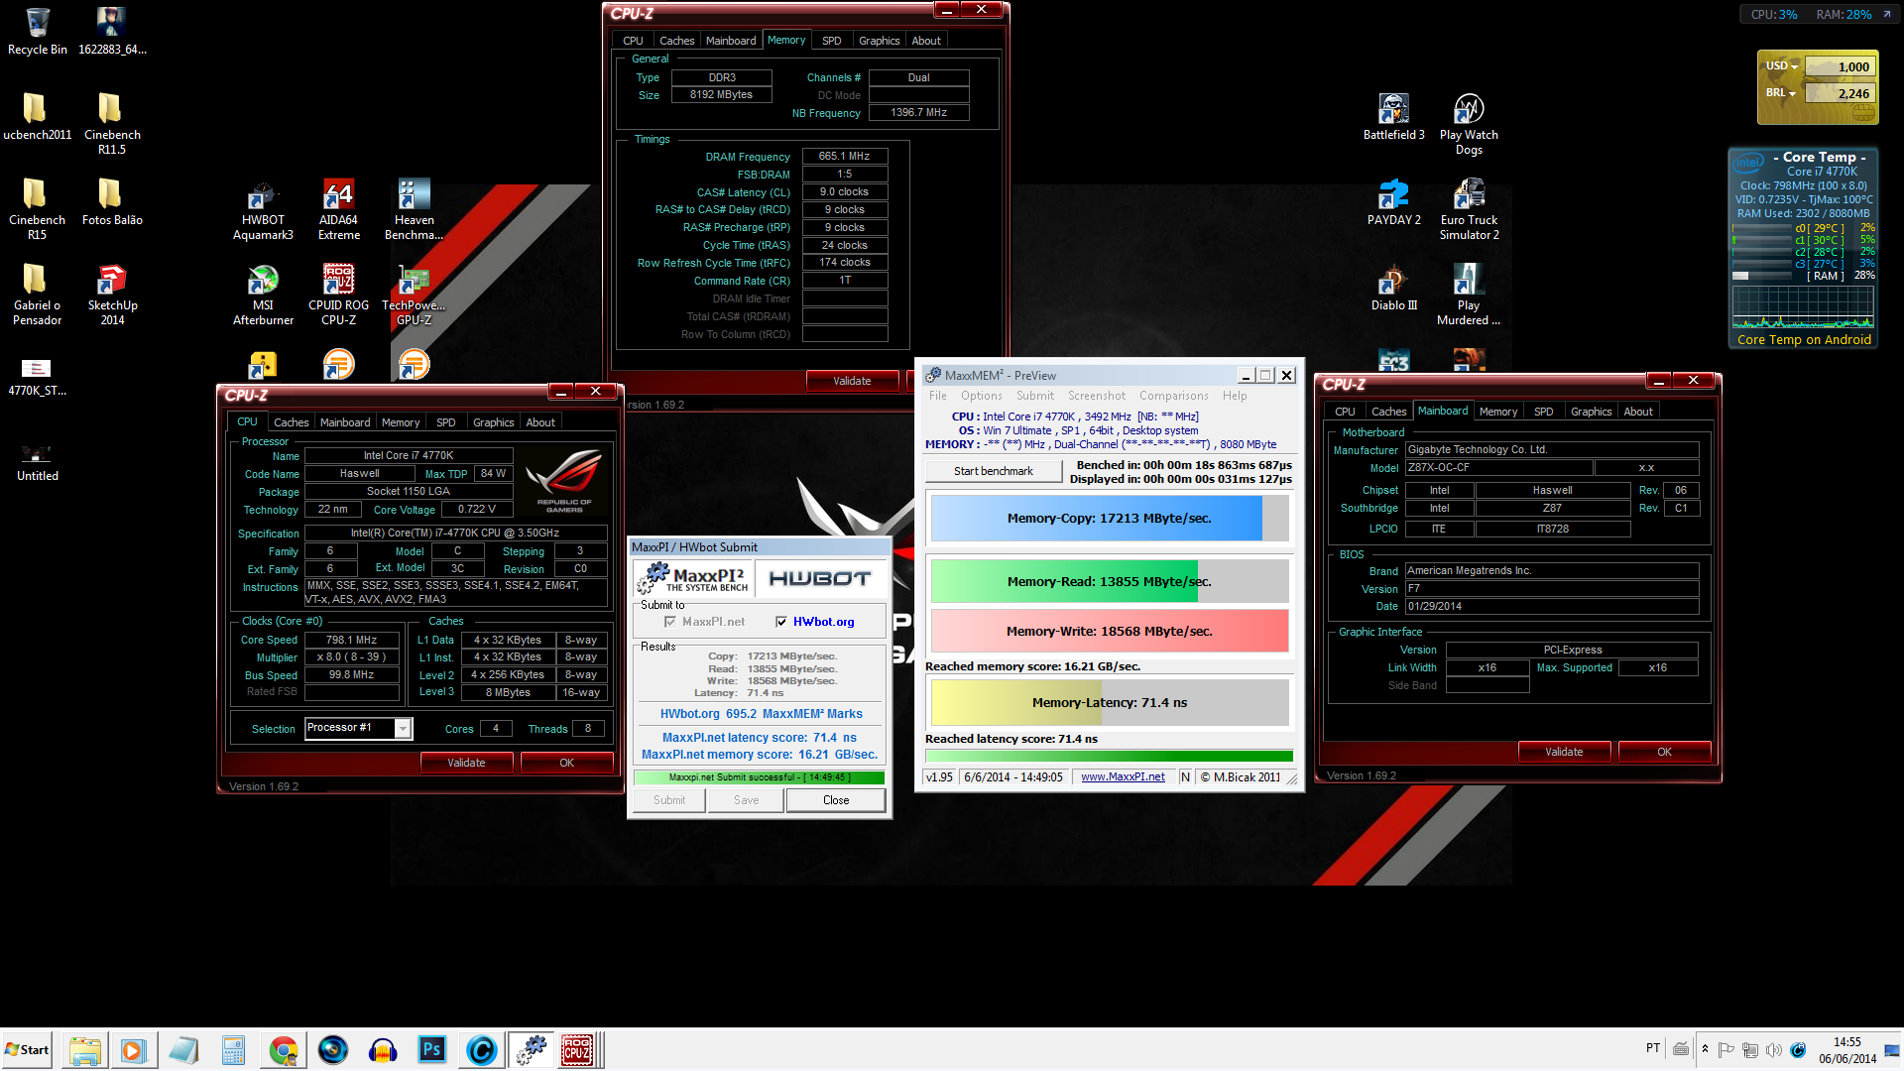Launch TechPowerUp GPU-Z shortcut

[414, 294]
